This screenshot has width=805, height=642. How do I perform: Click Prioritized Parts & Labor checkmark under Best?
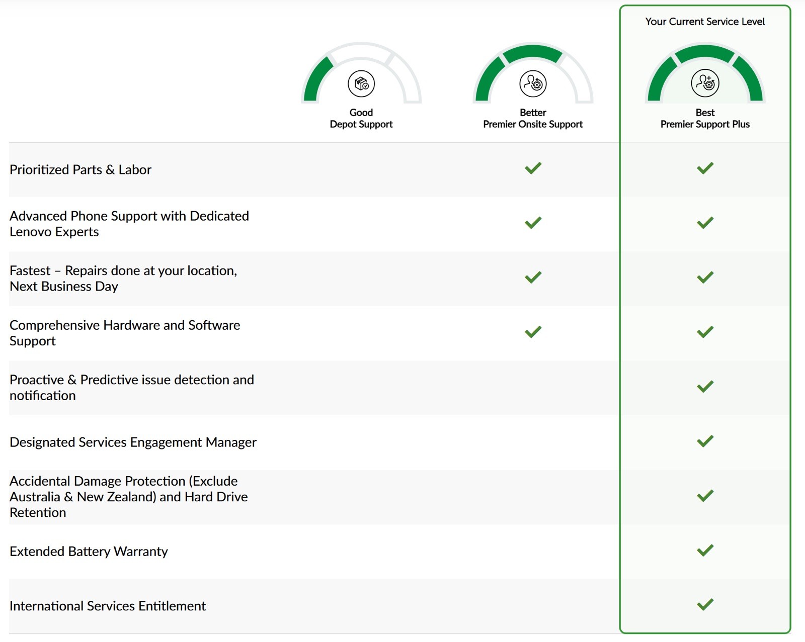point(705,168)
